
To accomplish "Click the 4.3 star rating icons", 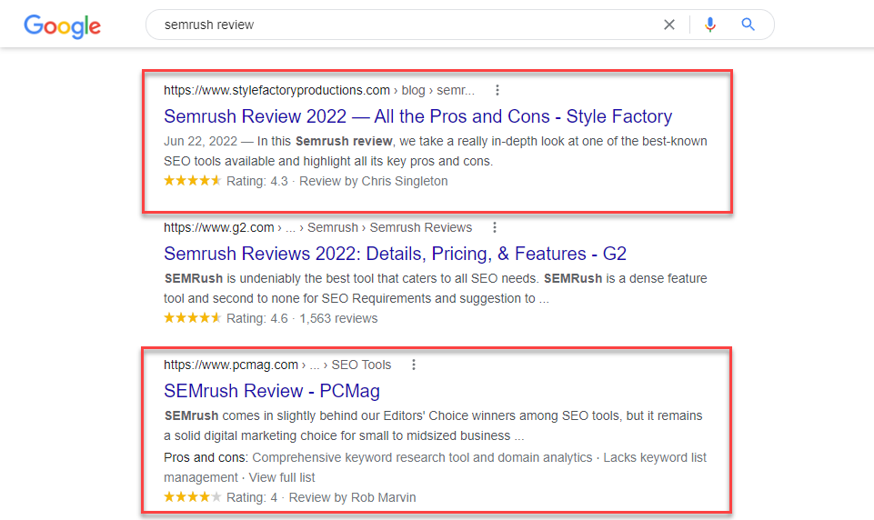I will pos(192,181).
